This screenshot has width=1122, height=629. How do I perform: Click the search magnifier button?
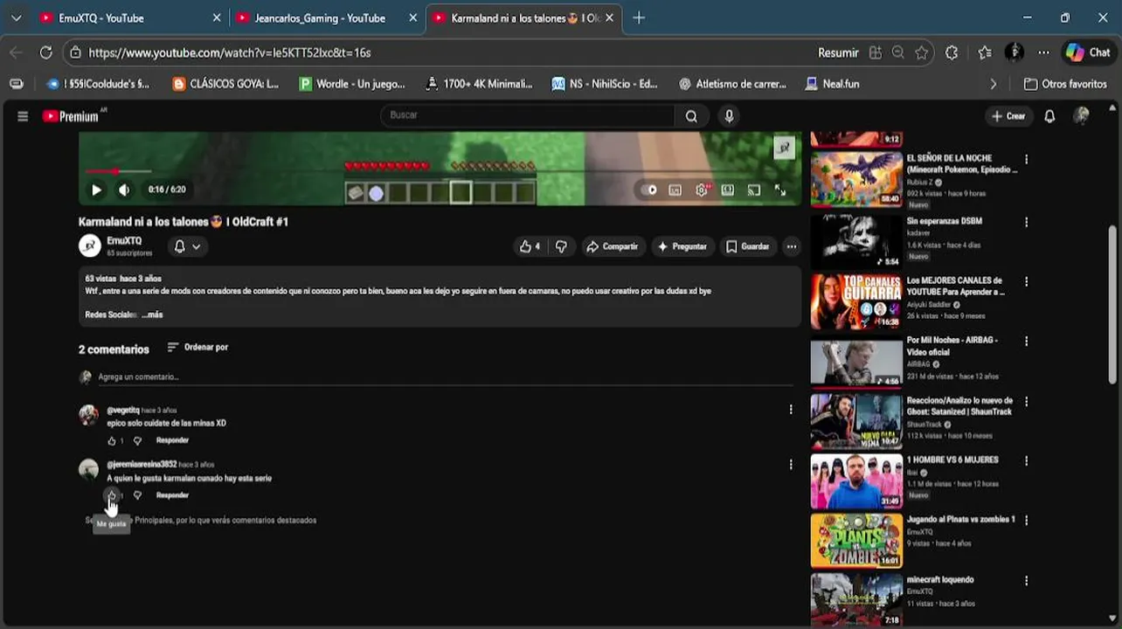(691, 116)
